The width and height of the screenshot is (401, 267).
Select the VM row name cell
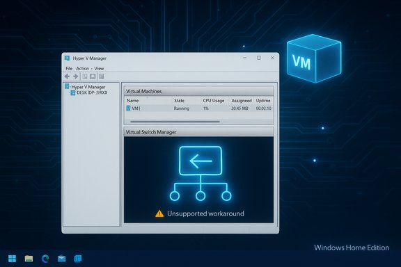[136, 108]
